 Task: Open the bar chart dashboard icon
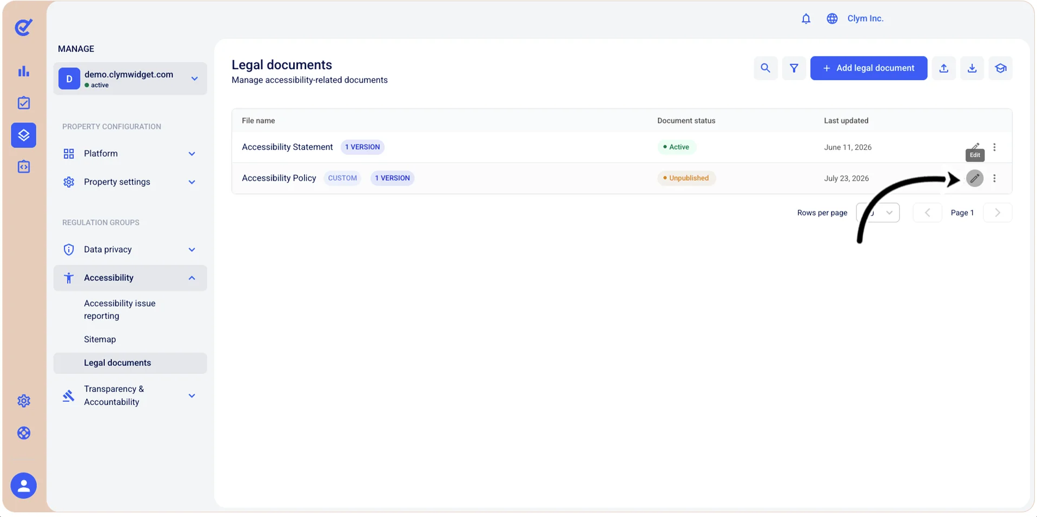tap(24, 71)
